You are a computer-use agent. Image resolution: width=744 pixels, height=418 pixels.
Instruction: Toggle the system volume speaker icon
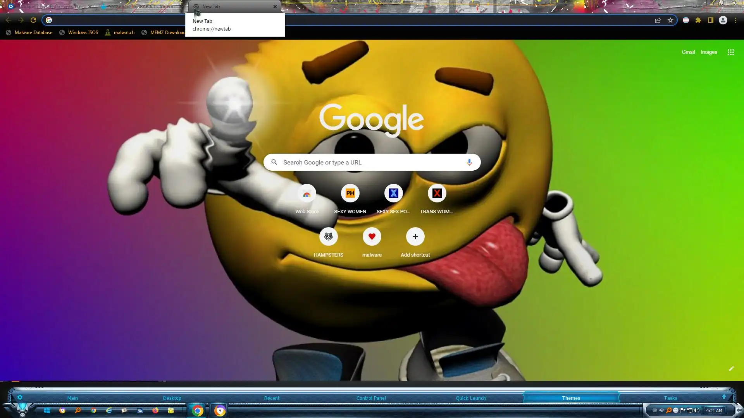point(697,410)
